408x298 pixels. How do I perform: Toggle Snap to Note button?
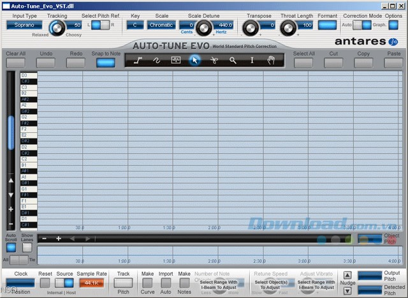(106, 63)
